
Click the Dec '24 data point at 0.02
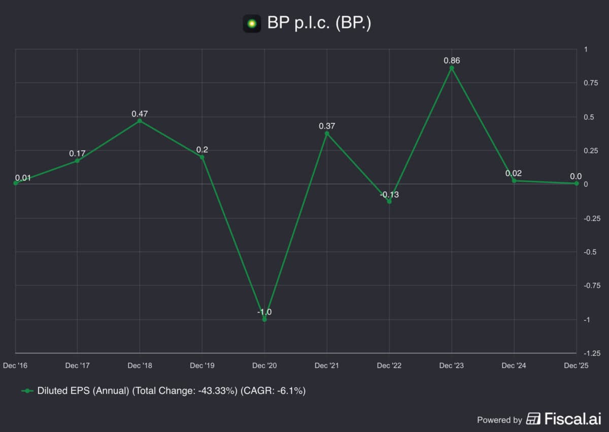coord(514,181)
